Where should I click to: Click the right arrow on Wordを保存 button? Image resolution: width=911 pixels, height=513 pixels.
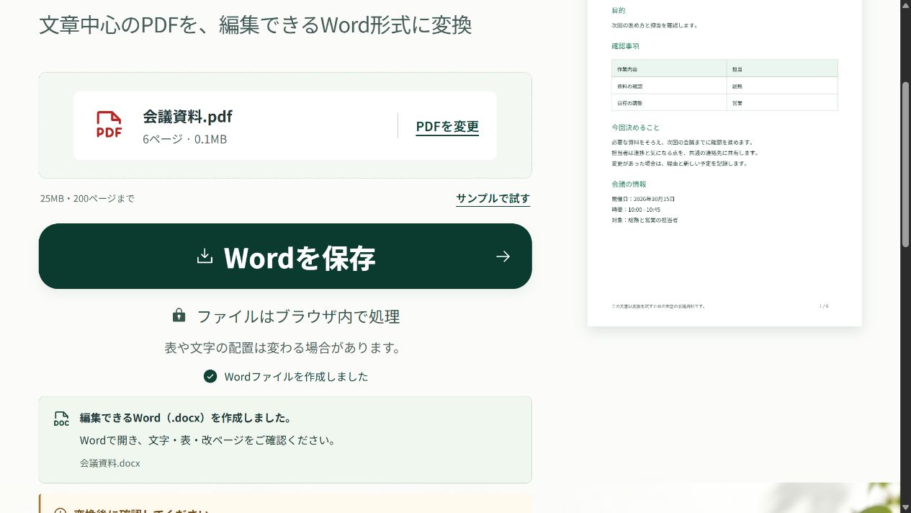point(503,256)
